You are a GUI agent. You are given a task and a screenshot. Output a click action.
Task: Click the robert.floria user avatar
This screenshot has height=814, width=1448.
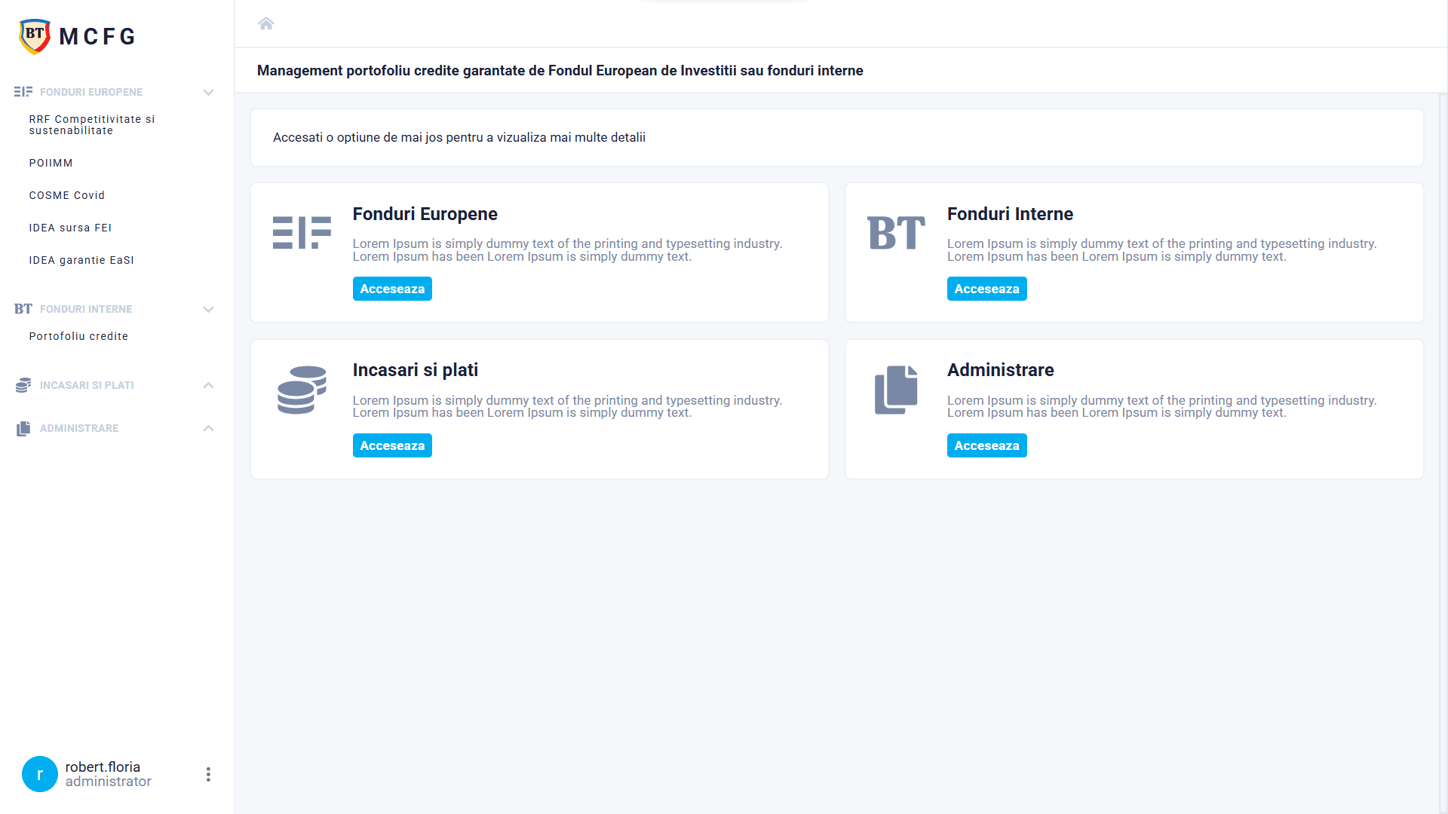click(40, 774)
